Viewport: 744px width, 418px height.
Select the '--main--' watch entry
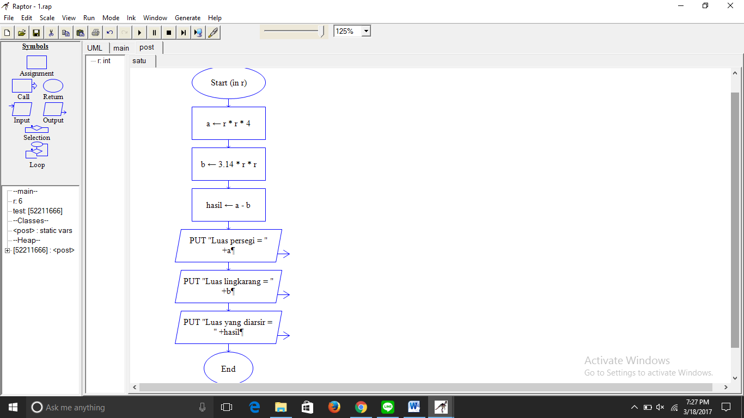click(26, 192)
